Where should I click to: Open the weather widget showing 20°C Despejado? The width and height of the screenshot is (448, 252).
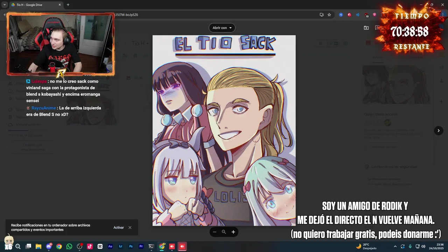tap(366, 246)
